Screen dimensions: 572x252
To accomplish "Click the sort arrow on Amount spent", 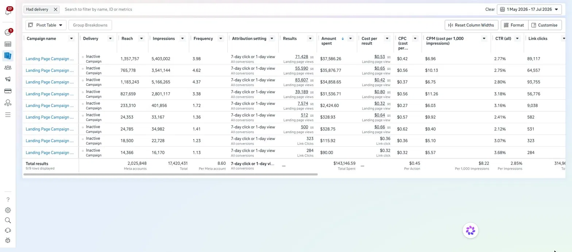I will (x=343, y=39).
